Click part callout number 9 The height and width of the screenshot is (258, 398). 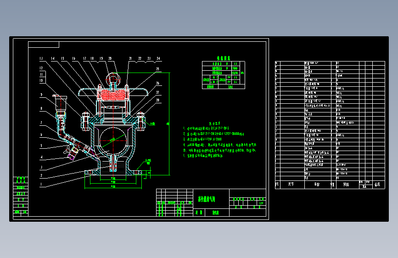point(41,95)
